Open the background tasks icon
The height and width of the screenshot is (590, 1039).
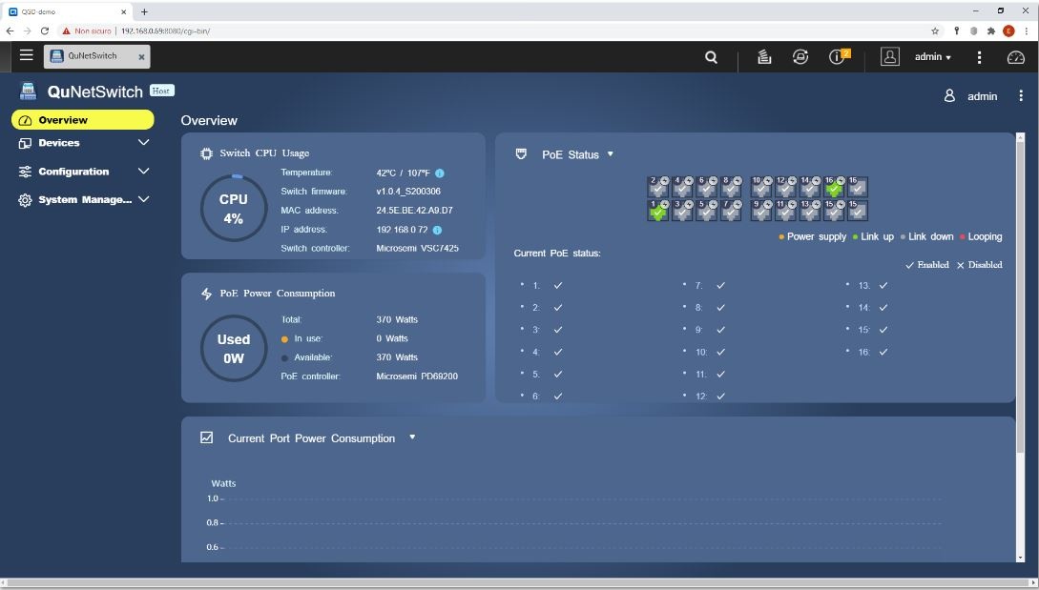tap(764, 57)
